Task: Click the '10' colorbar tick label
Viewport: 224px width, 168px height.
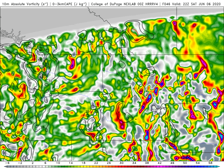Action: [58, 163]
